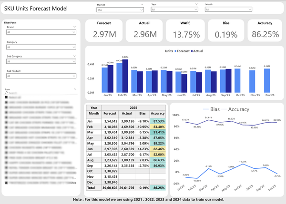
Task: Select the Actual 2.96M card
Action: 144,30
